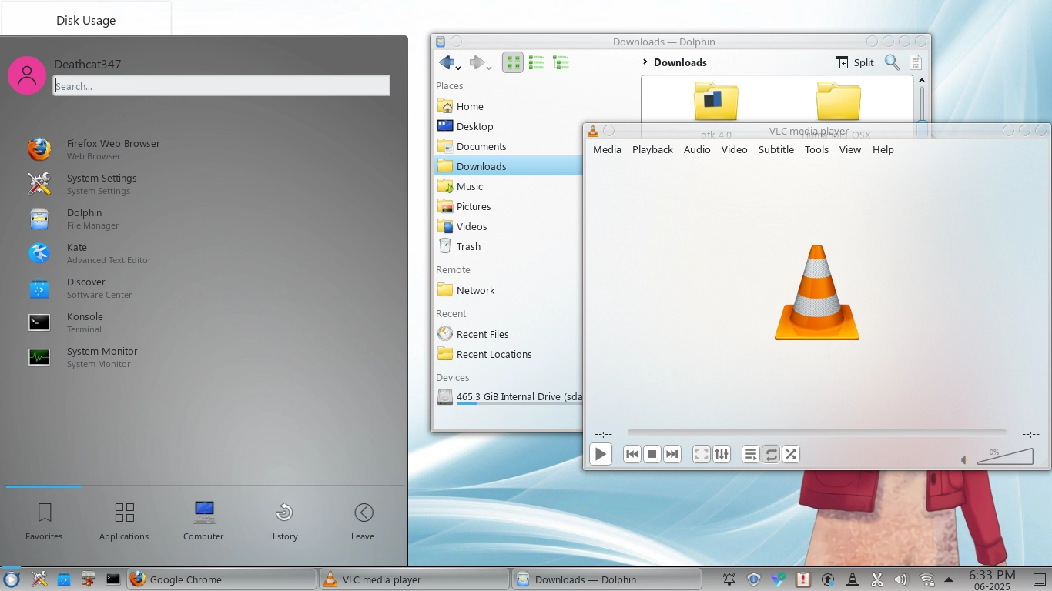
Task: Open VLC Tools menu
Action: point(816,149)
